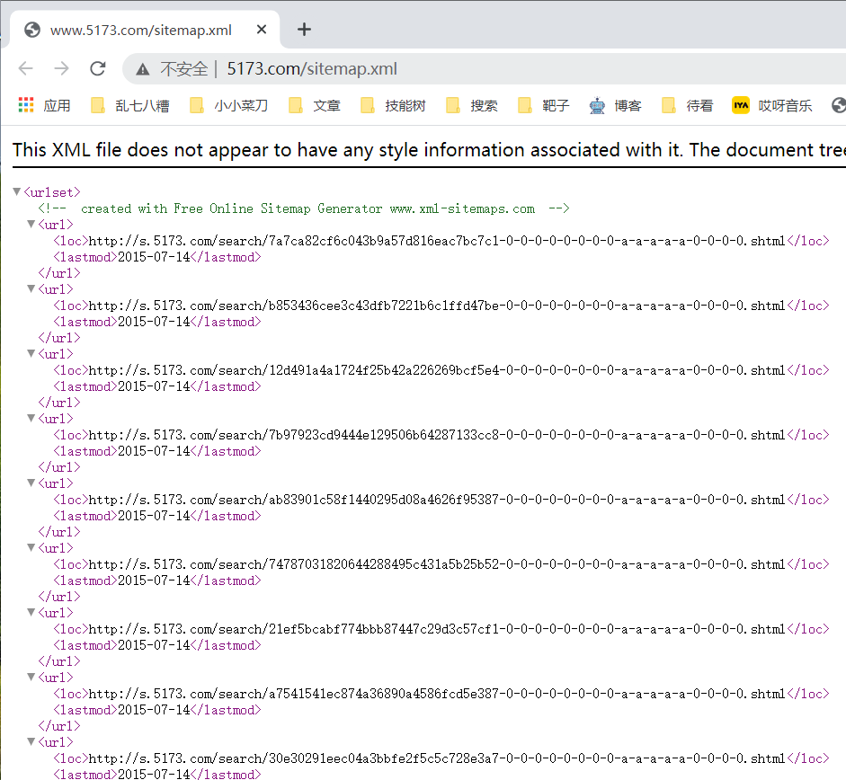Open the 哎呀音乐 bookmark

coord(772,105)
